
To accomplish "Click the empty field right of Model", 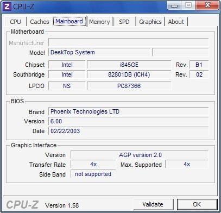I will 180,52.
